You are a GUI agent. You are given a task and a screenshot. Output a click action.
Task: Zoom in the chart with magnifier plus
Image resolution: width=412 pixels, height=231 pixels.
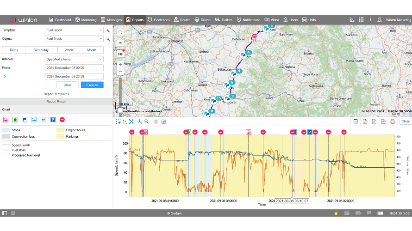click(139, 122)
